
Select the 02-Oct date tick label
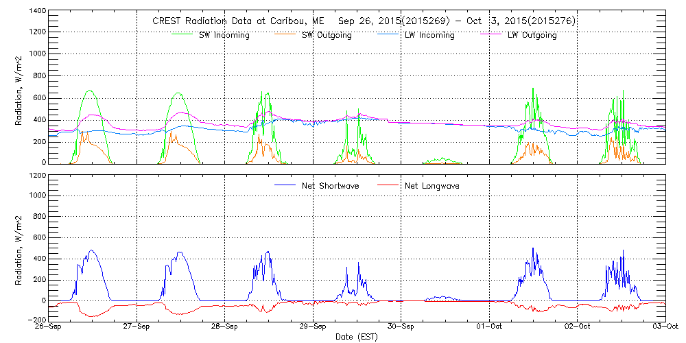pyautogui.click(x=577, y=327)
